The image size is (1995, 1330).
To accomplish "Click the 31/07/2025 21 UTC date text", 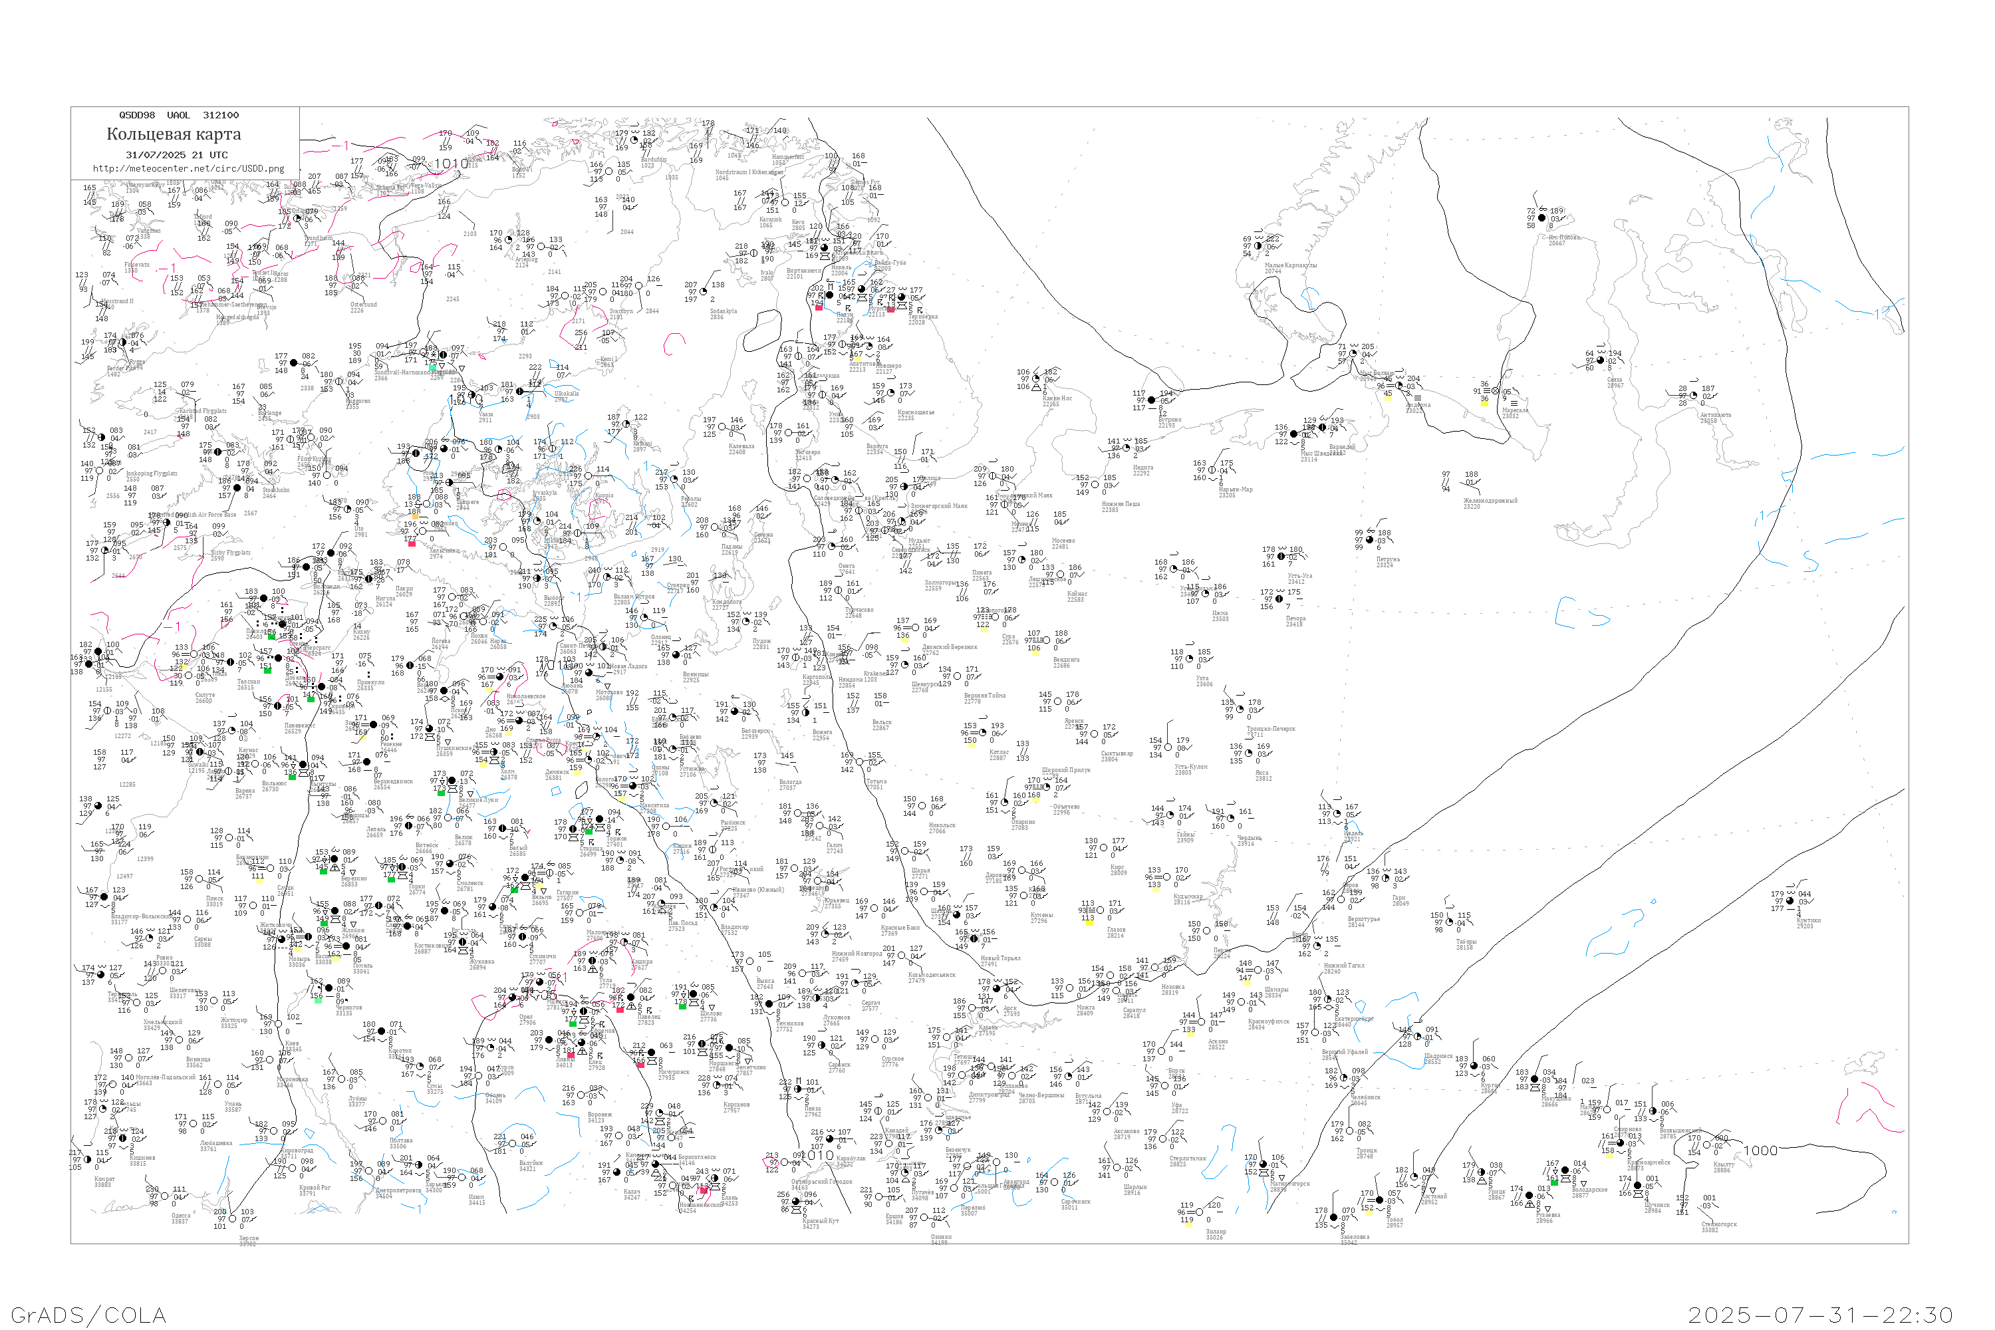I will click(x=176, y=155).
